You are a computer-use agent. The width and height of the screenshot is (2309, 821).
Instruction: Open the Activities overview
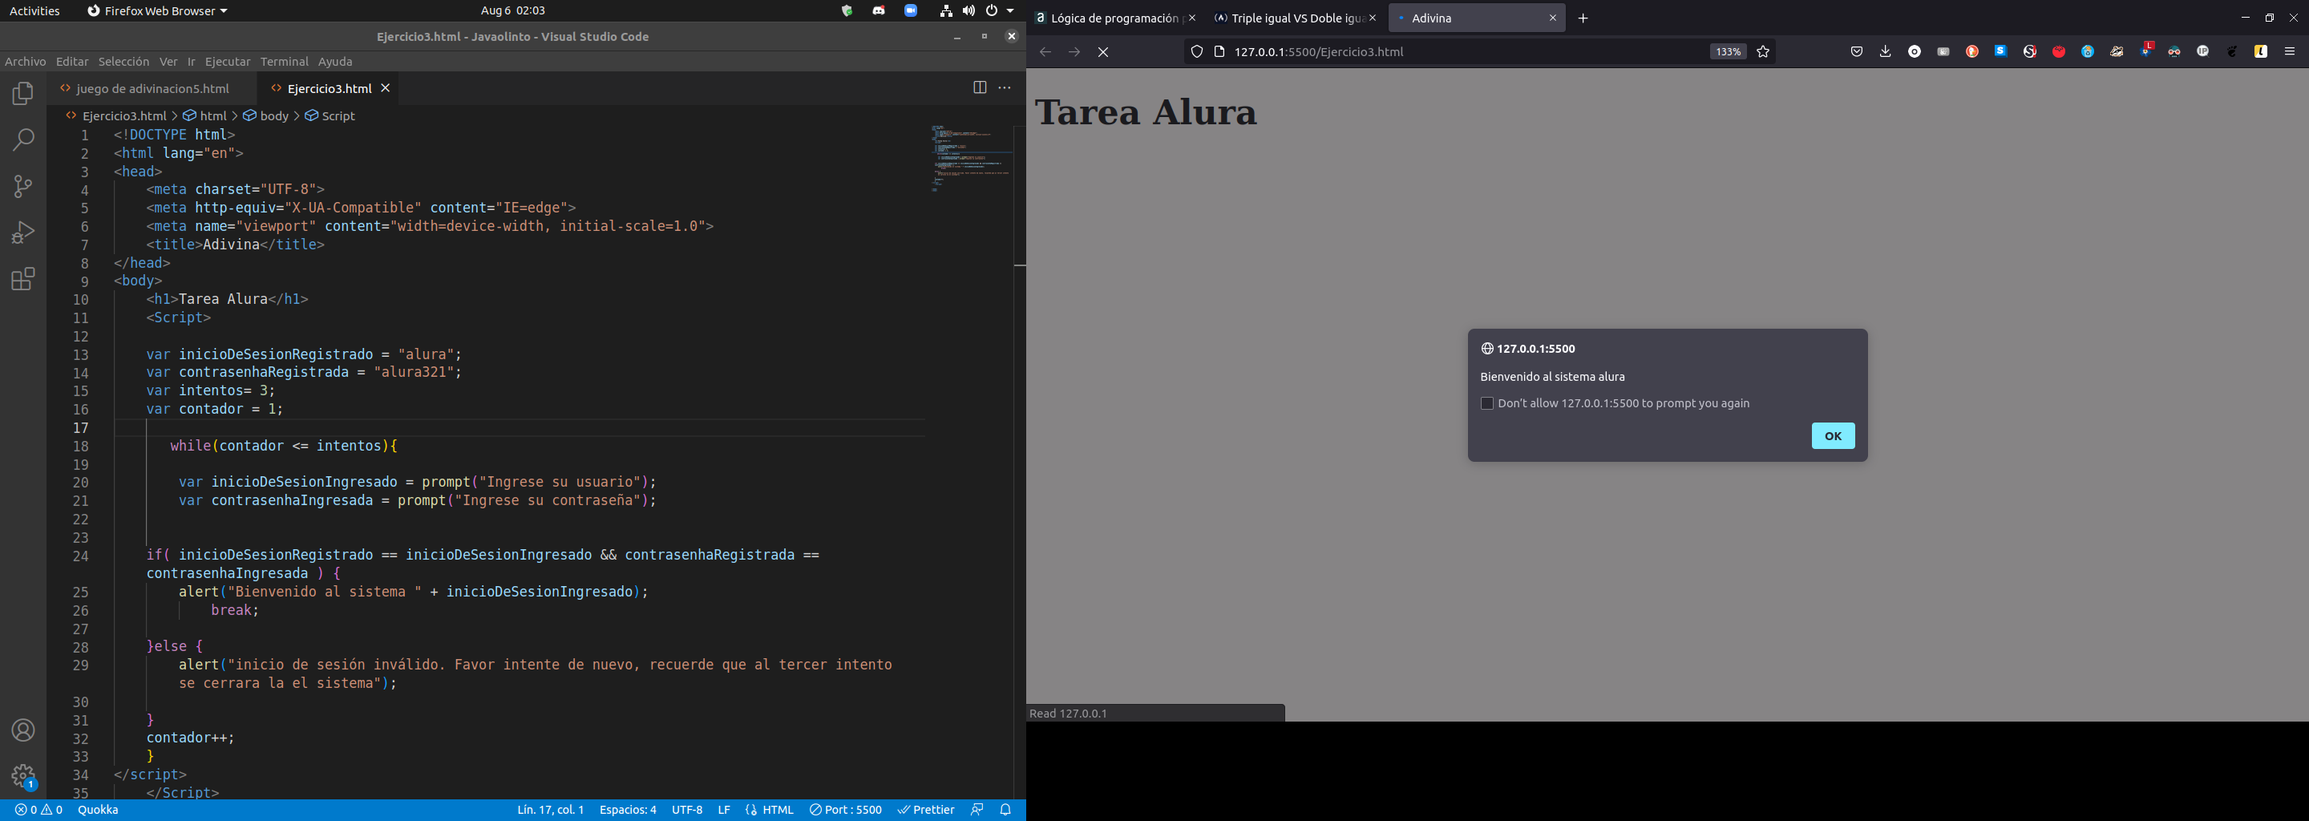(34, 10)
